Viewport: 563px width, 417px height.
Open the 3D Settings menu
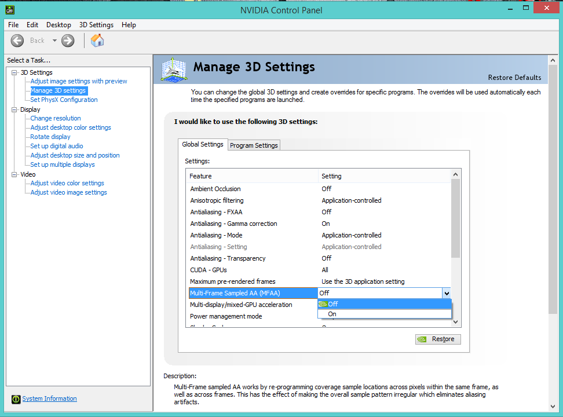(x=96, y=25)
